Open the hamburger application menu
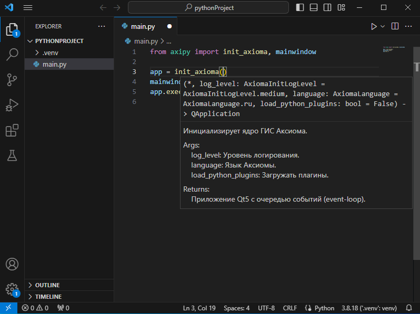The width and height of the screenshot is (420, 314). pos(28,8)
